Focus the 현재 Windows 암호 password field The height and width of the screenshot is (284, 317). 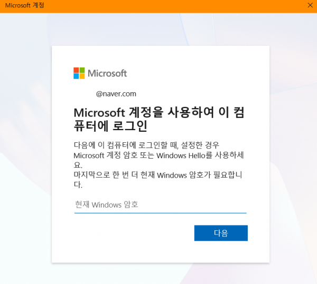tap(160, 204)
